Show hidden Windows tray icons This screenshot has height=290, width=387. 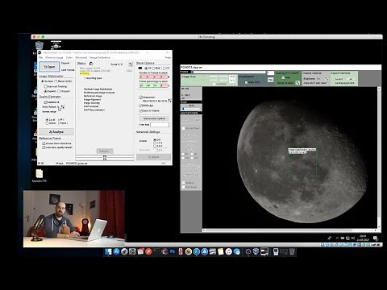(x=337, y=238)
